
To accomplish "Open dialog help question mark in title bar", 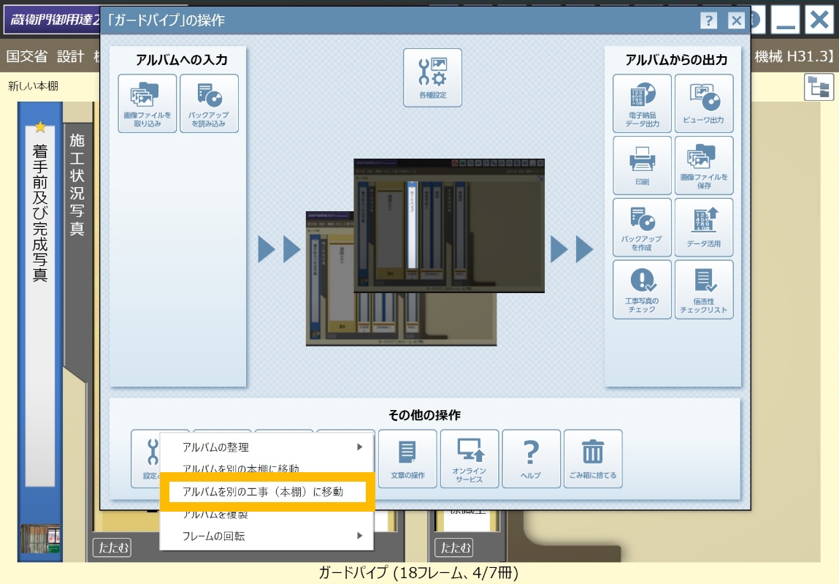I will (708, 21).
